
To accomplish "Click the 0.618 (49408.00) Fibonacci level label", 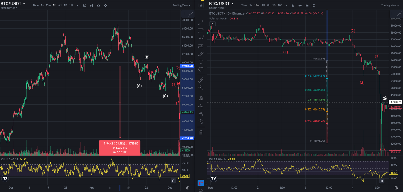I will pos(315,90).
